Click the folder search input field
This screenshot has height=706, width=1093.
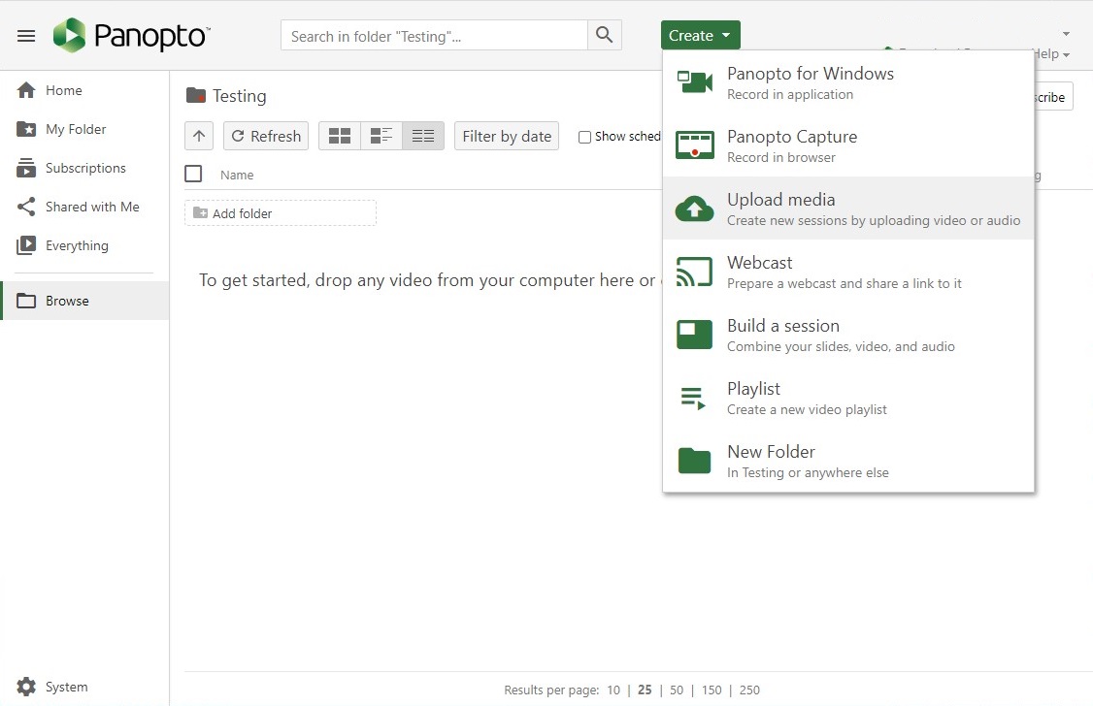pyautogui.click(x=434, y=34)
